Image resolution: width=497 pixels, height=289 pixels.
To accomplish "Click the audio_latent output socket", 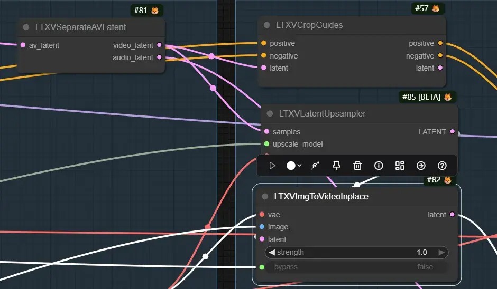I will coord(159,57).
